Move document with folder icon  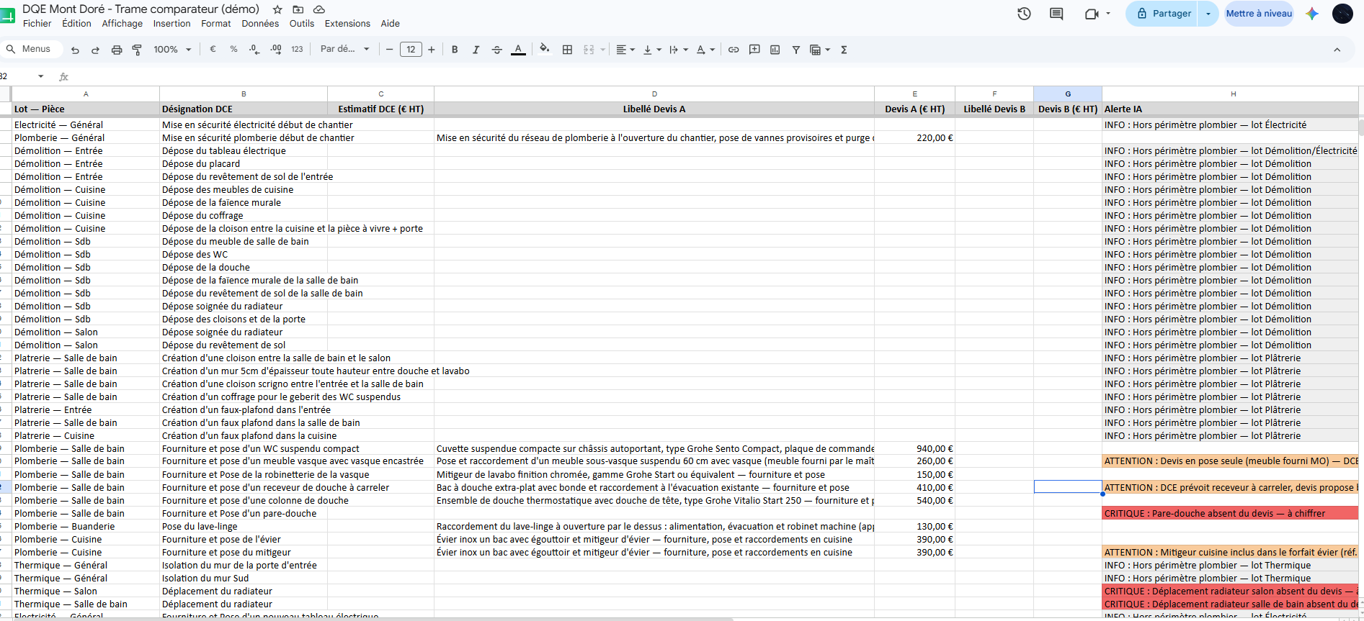tap(298, 9)
